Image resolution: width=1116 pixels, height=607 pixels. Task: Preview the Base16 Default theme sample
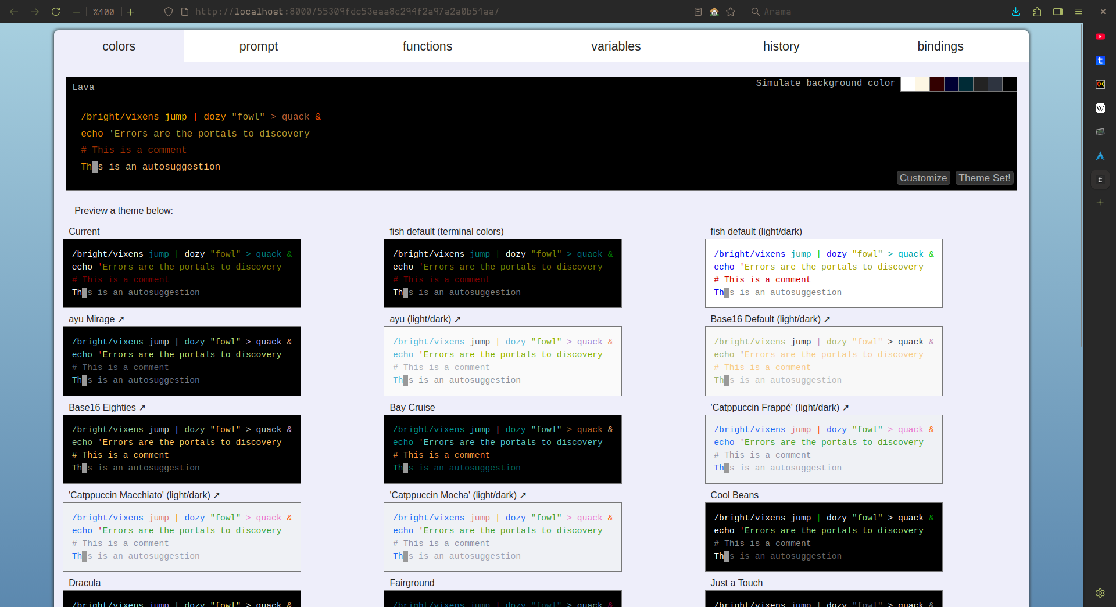click(824, 361)
